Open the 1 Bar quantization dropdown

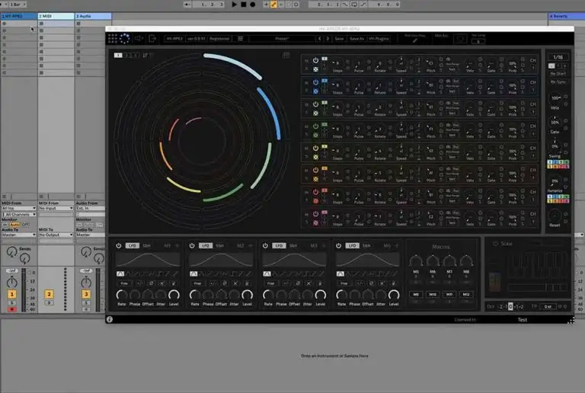tap(17, 5)
